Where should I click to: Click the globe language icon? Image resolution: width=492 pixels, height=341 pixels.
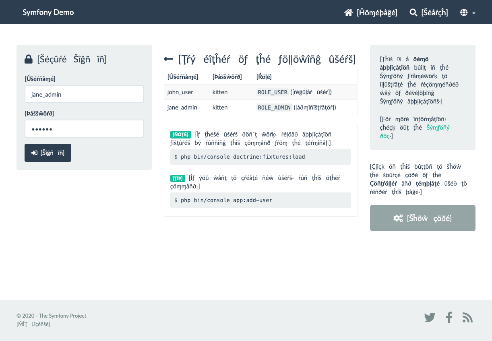464,12
